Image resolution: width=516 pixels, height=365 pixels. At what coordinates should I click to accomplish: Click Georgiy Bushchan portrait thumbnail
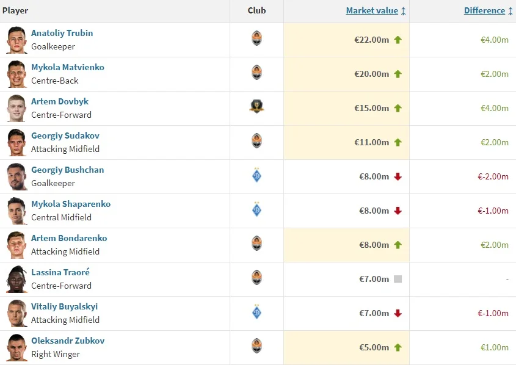click(x=16, y=176)
